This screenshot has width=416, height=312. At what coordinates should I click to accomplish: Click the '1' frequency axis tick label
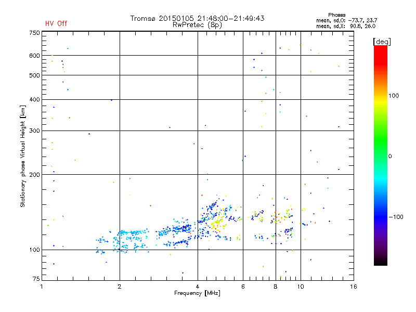tap(42, 287)
